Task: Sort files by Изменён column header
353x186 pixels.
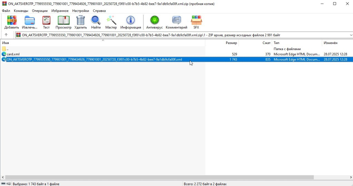Action: (330, 43)
